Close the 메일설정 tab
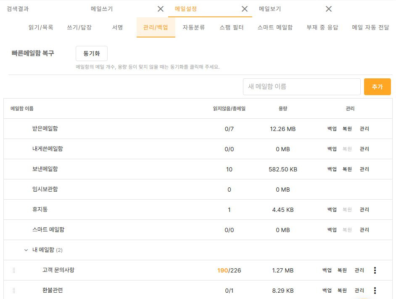The image size is (396, 299). pos(245,9)
